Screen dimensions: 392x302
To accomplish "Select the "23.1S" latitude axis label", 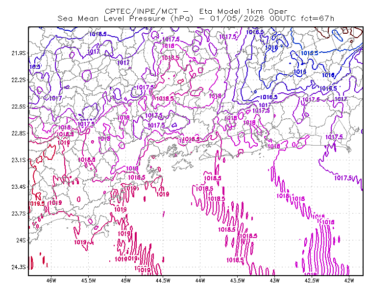I will tap(19, 160).
